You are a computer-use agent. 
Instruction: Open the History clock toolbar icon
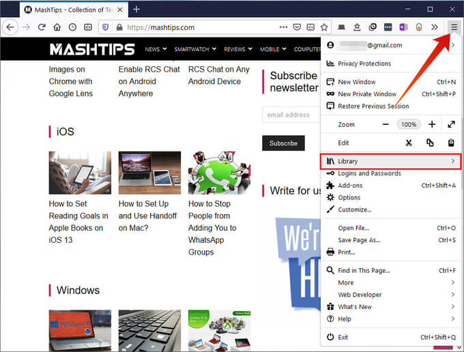tap(72, 27)
